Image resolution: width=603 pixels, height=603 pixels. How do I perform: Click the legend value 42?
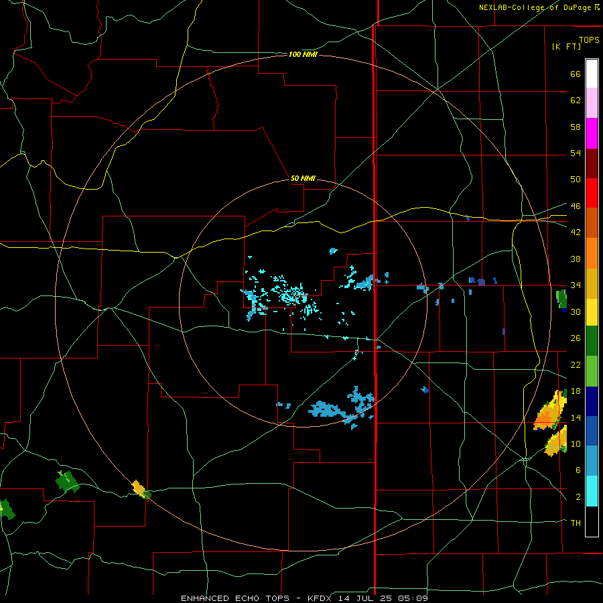tap(576, 232)
